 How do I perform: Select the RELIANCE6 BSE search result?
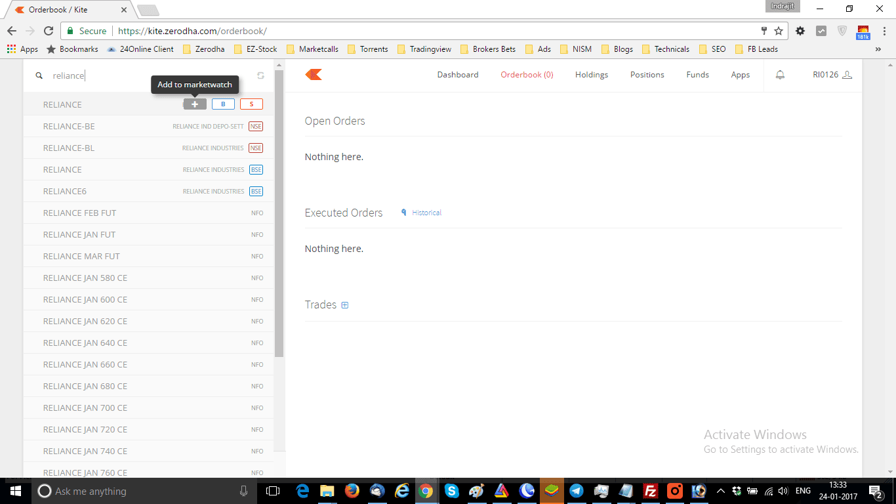point(148,191)
